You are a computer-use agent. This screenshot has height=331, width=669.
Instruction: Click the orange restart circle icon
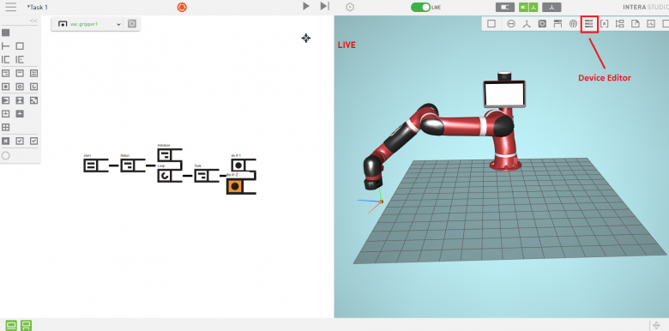tap(182, 7)
